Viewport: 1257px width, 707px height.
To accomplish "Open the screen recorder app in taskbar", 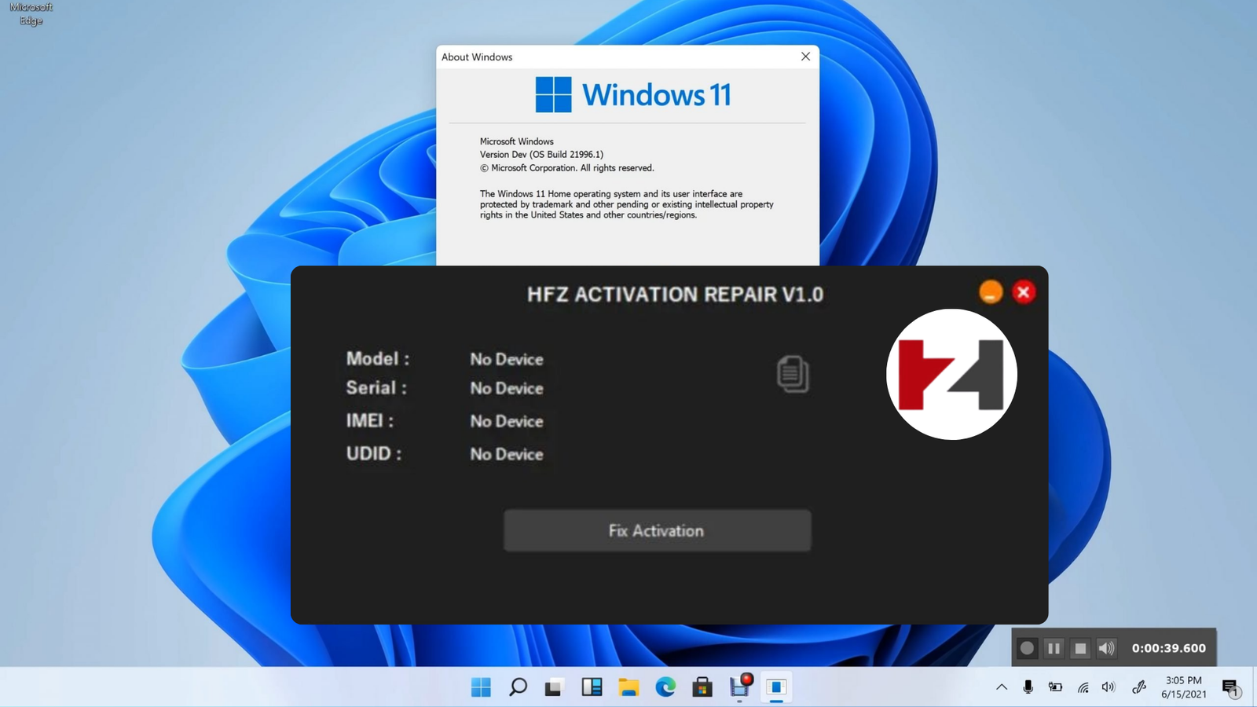I will [x=738, y=687].
